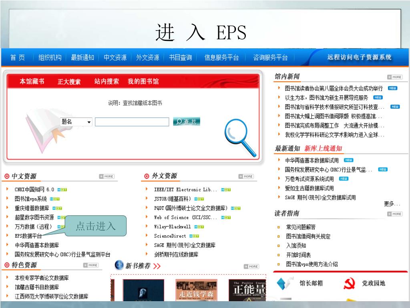Click the 查找 search button
The width and height of the screenshot is (410, 308).
tap(187, 122)
